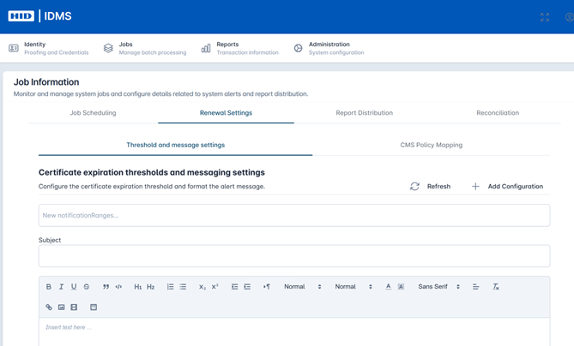The height and width of the screenshot is (346, 574).
Task: Open the Sans Serif font dropdown
Action: click(x=438, y=287)
